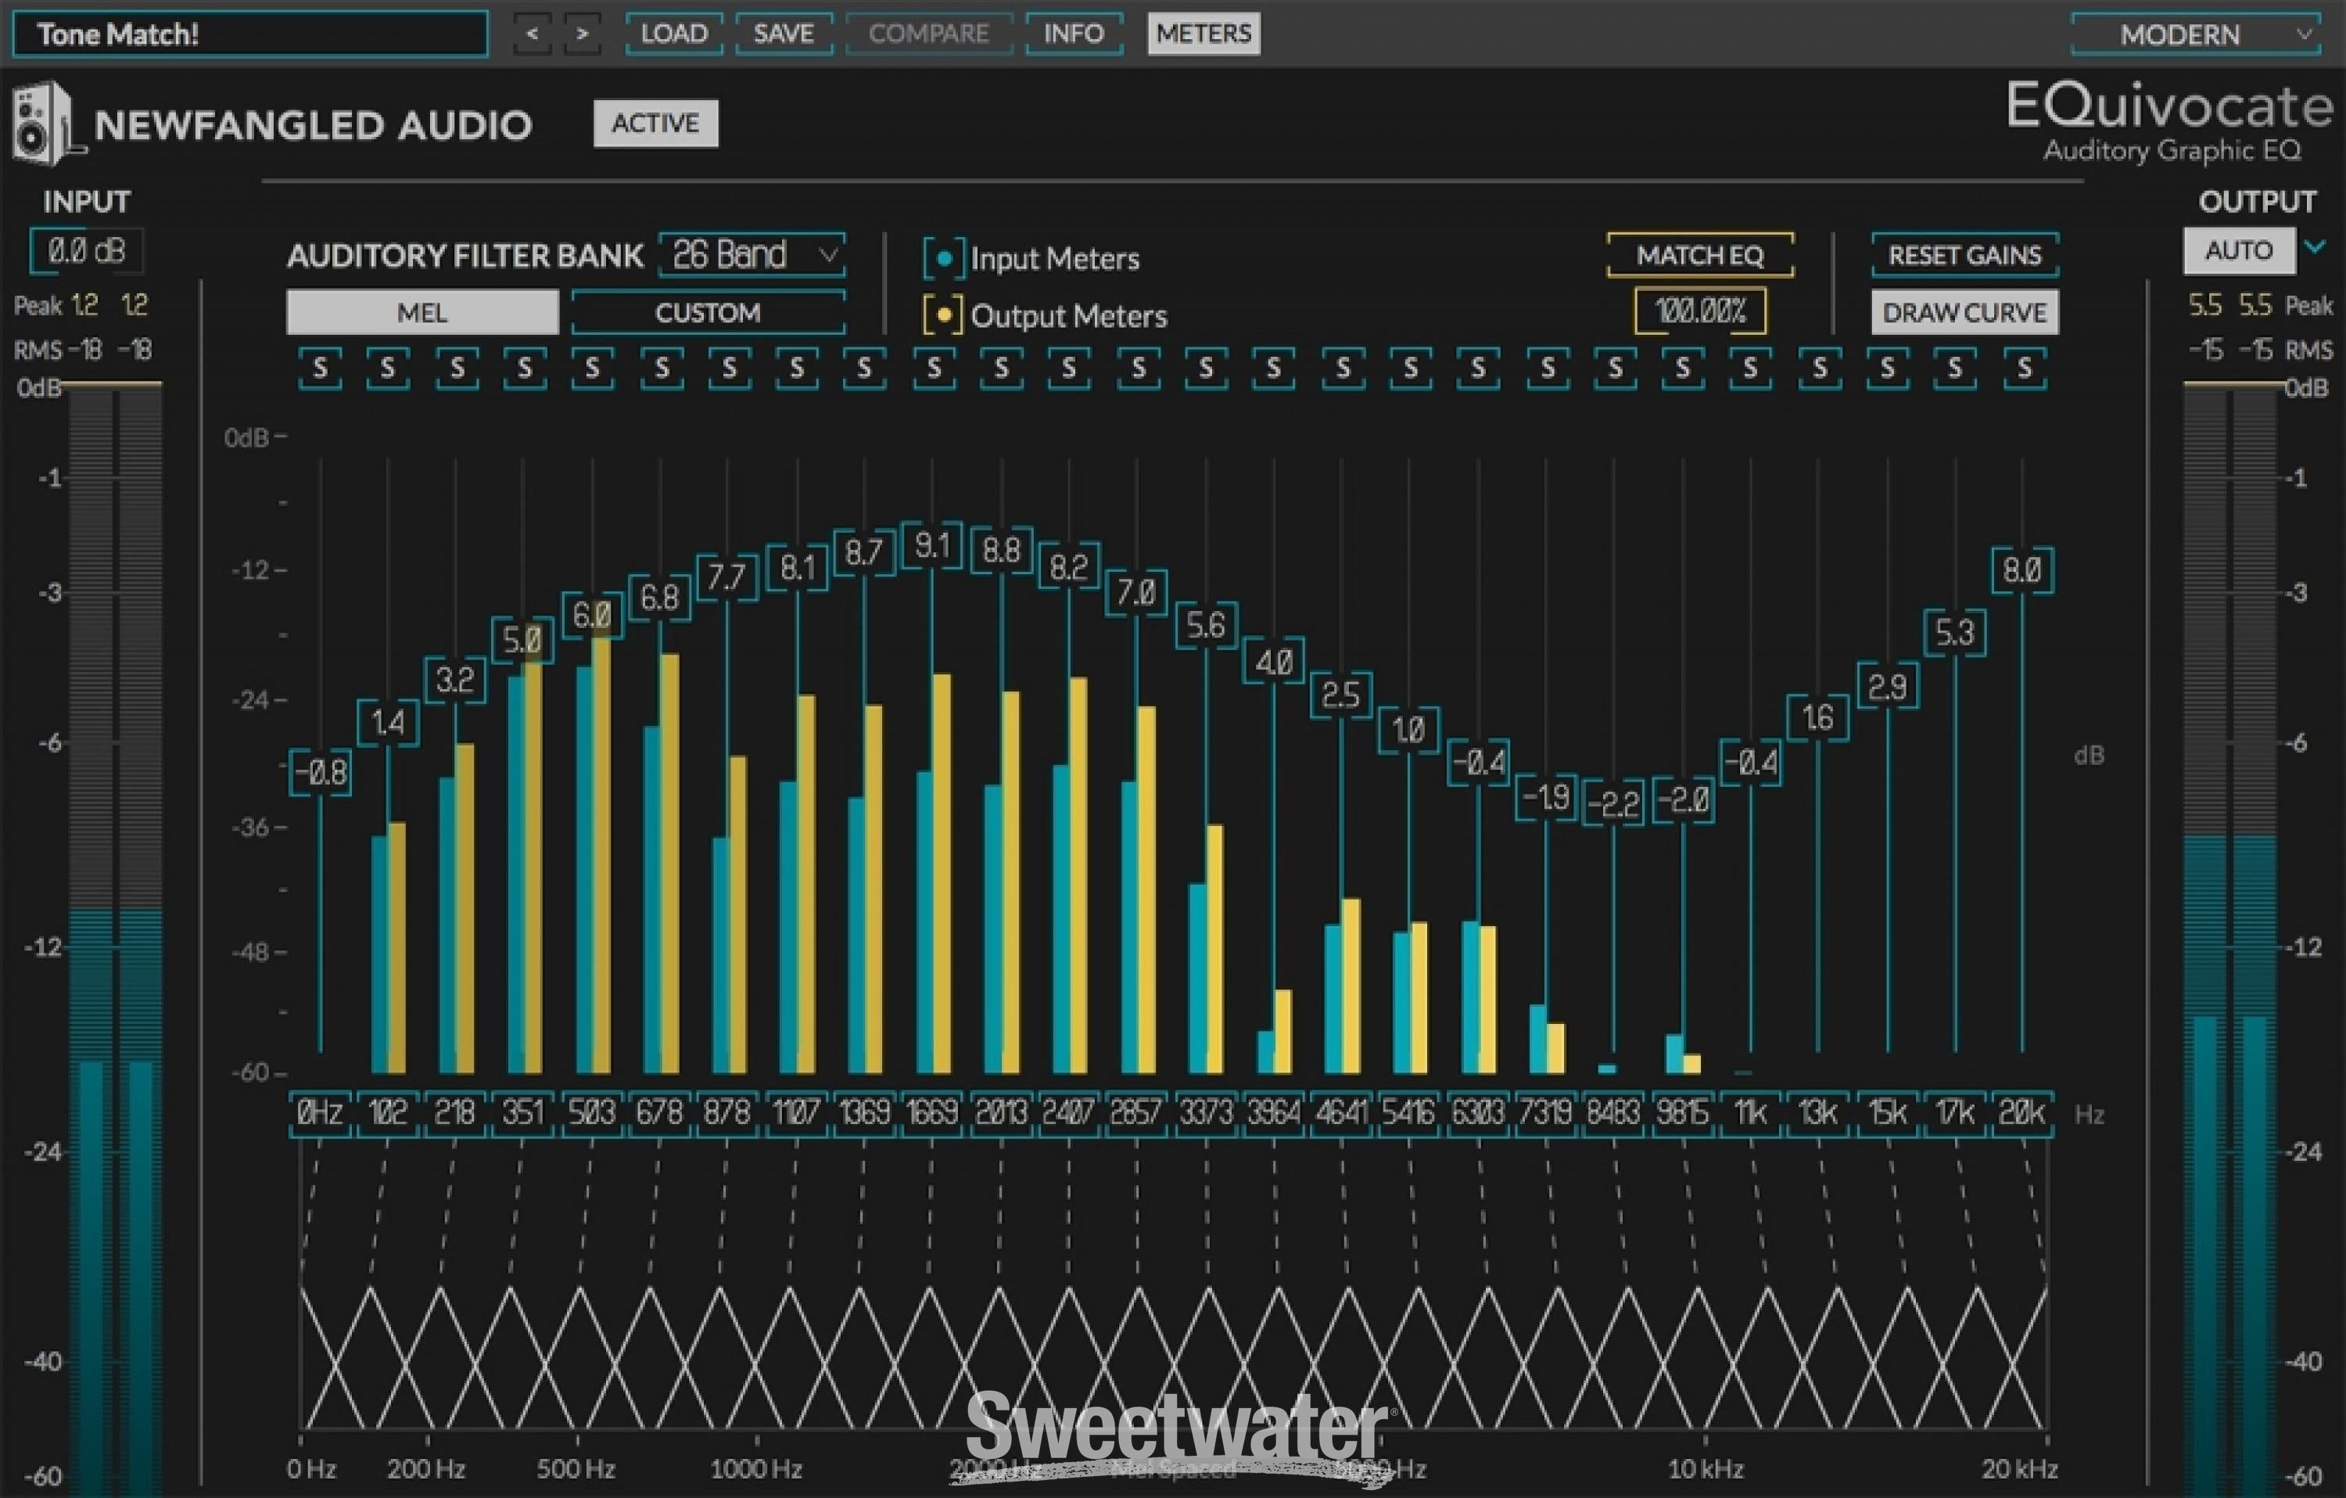Solo the 0Hz band

coord(321,368)
